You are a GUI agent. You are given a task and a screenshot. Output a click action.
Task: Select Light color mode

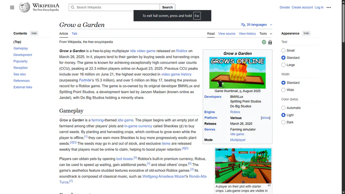coord(283,115)
